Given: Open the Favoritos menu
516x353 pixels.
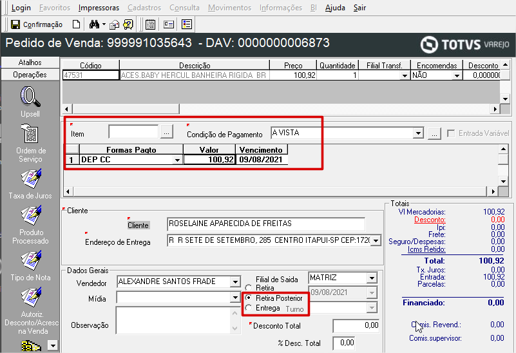Looking at the screenshot, I should [x=55, y=8].
